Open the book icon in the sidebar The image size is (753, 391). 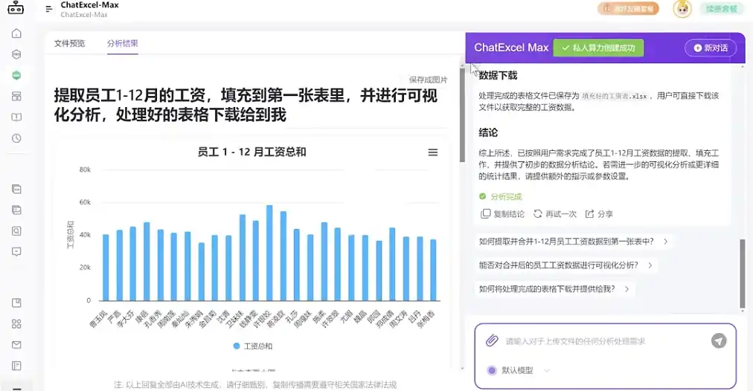click(x=16, y=117)
